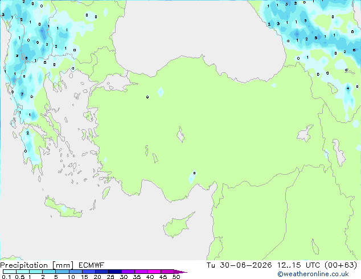Pick the purple triangle at legend end (50)
361x279 pixels.
coord(180,272)
